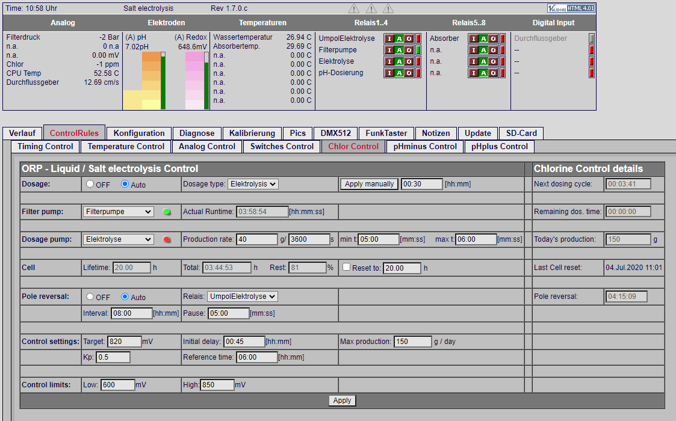The height and width of the screenshot is (421, 676).
Task: Set Elektrolyse relay to A (auto)
Action: point(399,61)
